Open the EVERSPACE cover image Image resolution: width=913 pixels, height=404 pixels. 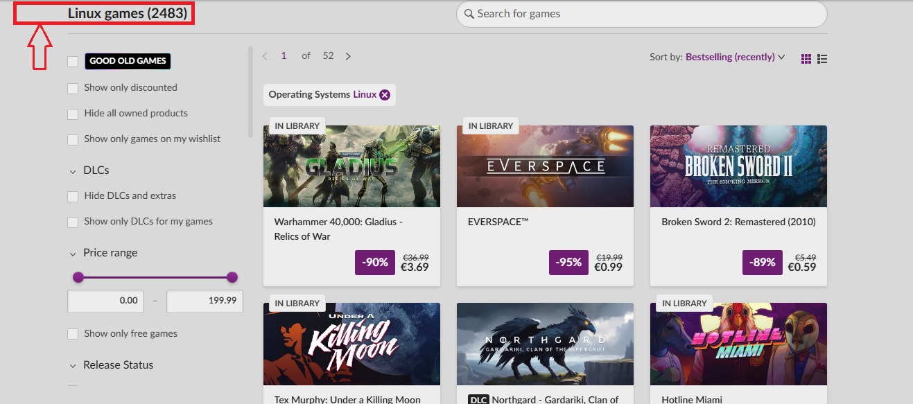click(545, 166)
